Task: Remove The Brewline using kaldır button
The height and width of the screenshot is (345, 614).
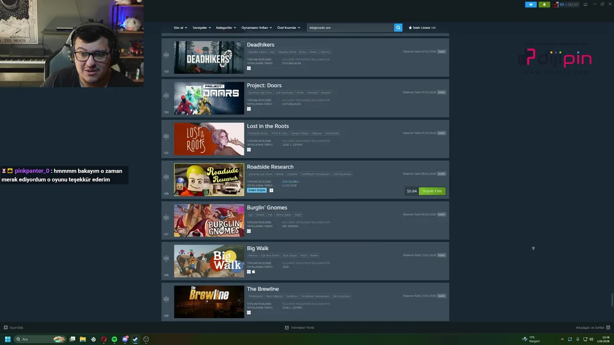Action: [x=442, y=296]
